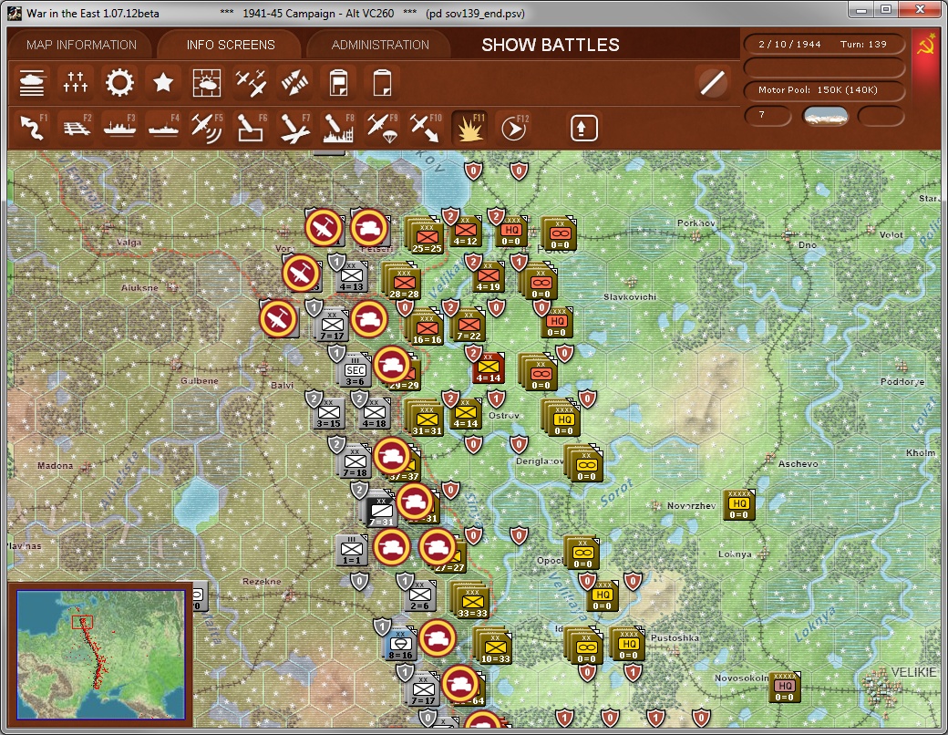Select F4 amphibious ship mode
Viewport: 948px width, 735px height.
163,128
